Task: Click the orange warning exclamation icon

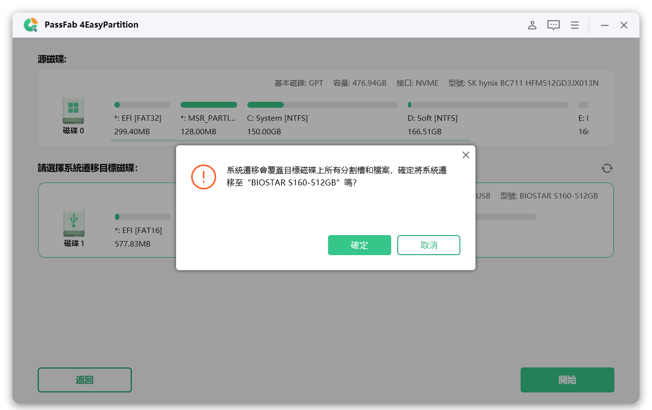Action: tap(204, 176)
